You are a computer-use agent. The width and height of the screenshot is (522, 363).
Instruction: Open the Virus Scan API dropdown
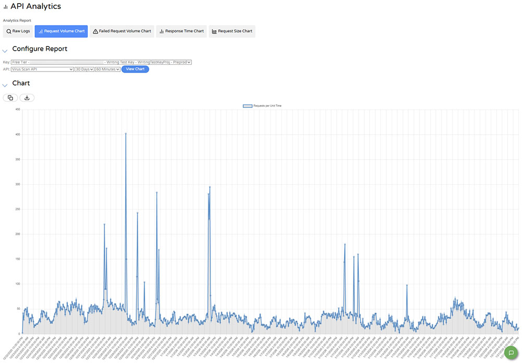coord(42,69)
